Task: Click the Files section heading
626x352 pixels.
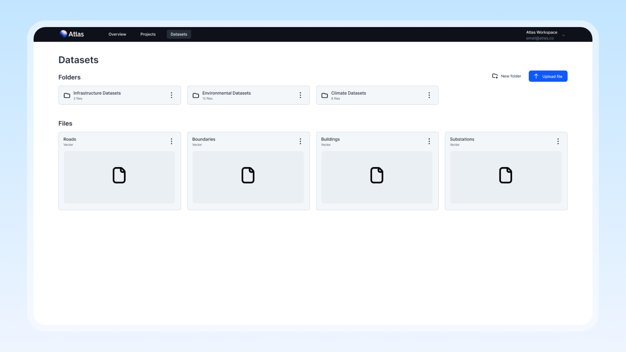Action: pyautogui.click(x=65, y=124)
